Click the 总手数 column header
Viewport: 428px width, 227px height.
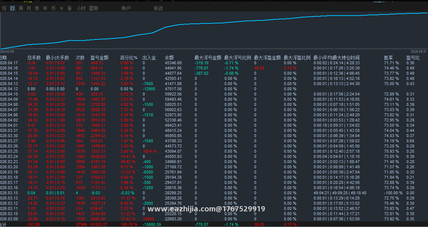point(34,58)
